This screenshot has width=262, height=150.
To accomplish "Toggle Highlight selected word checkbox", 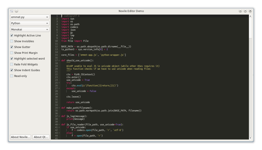I will pos(12,59).
